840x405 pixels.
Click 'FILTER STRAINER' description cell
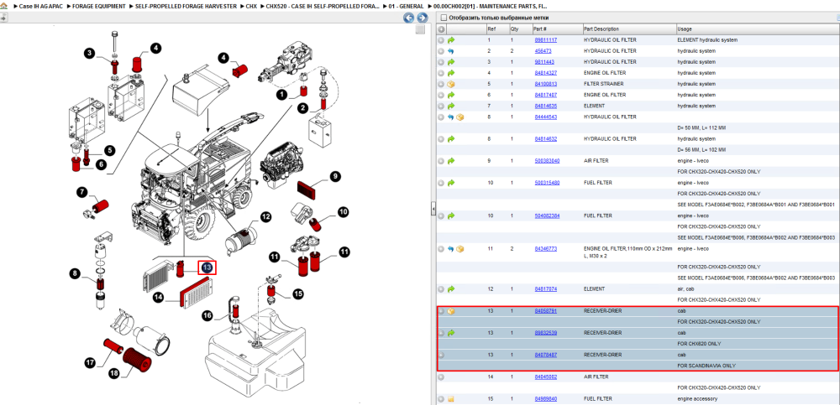click(602, 84)
